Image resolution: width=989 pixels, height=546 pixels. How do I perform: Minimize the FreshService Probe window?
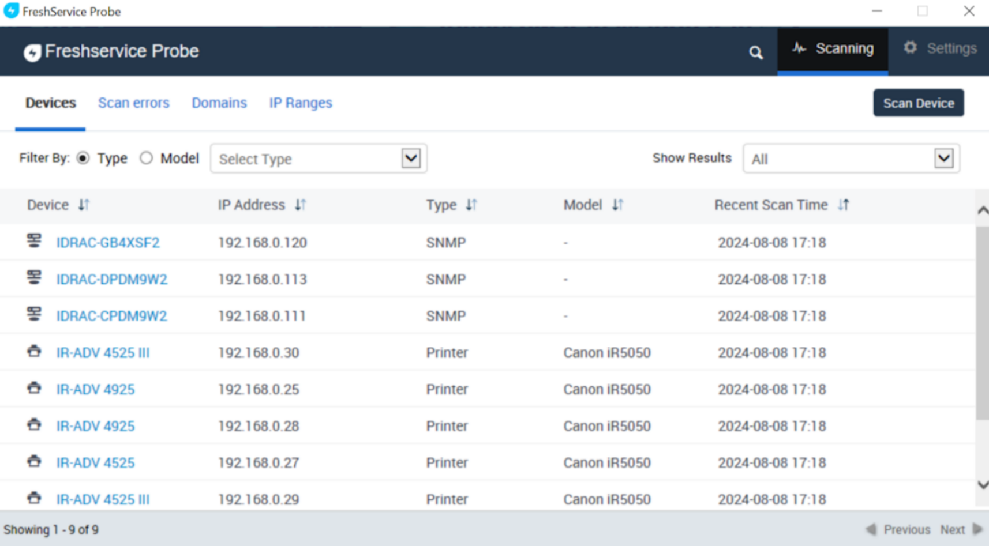tap(877, 11)
